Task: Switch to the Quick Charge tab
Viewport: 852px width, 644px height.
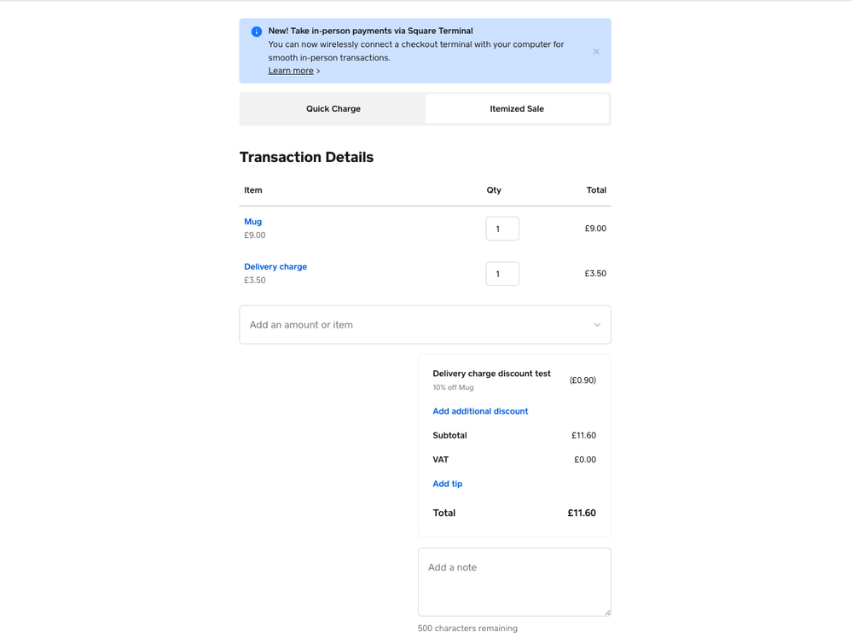Action: tap(333, 108)
